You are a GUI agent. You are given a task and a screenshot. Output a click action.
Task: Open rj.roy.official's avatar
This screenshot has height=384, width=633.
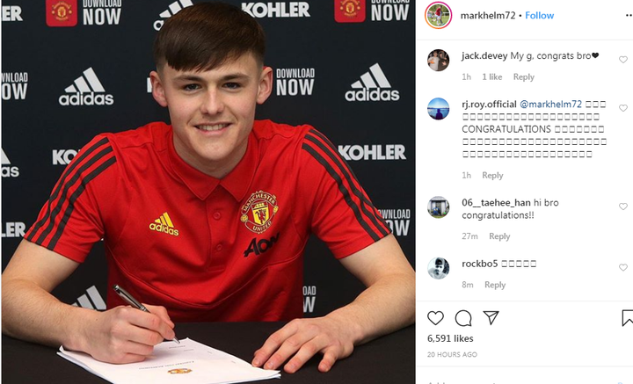438,109
